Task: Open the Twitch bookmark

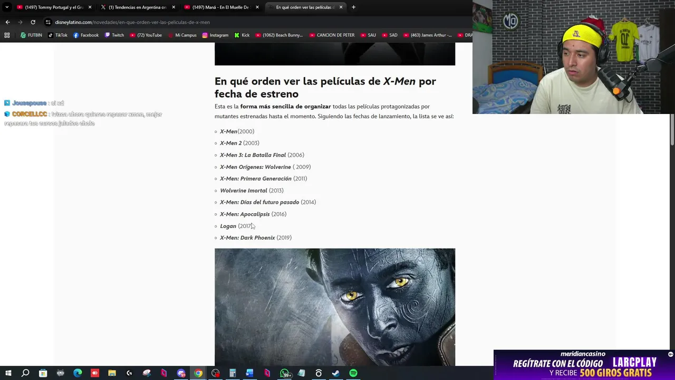Action: (x=114, y=35)
